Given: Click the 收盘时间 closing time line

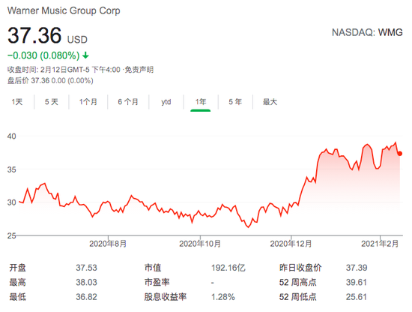Looking at the screenshot, I should click(x=80, y=70).
